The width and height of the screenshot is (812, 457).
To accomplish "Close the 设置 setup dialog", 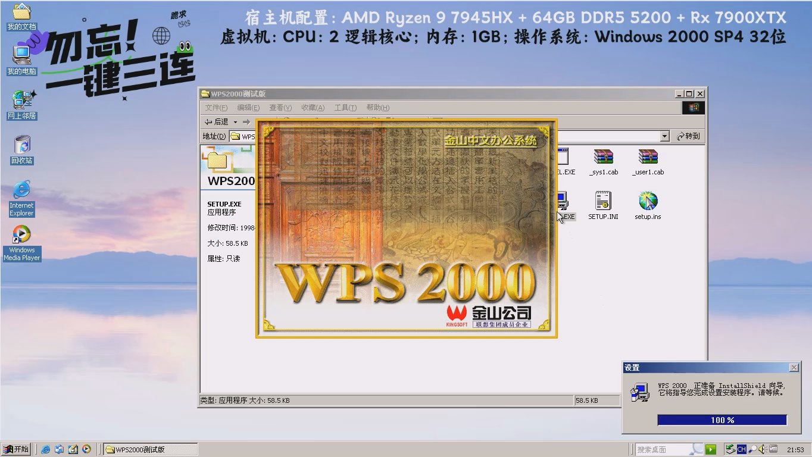I will (x=794, y=368).
